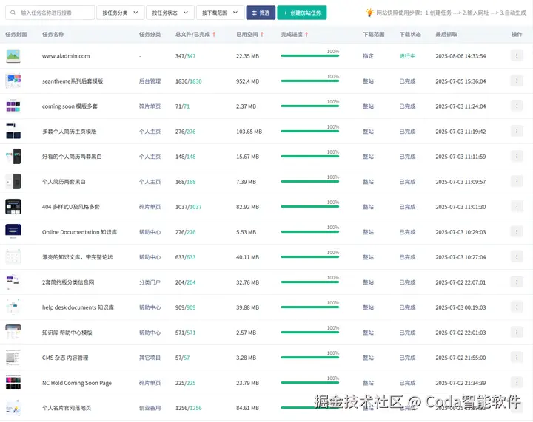Click 下载状态 column header

[410, 34]
